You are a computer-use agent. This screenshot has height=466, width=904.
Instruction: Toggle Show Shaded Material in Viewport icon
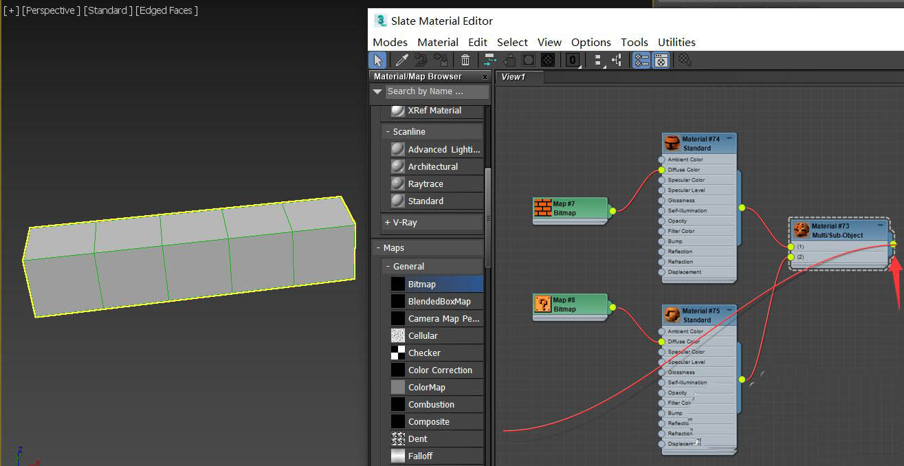[528, 60]
